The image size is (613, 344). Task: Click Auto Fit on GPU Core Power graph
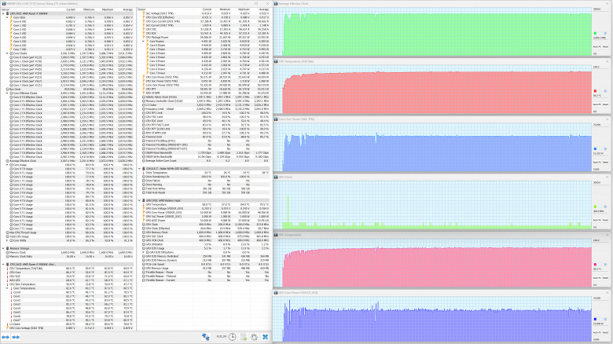click(596, 333)
